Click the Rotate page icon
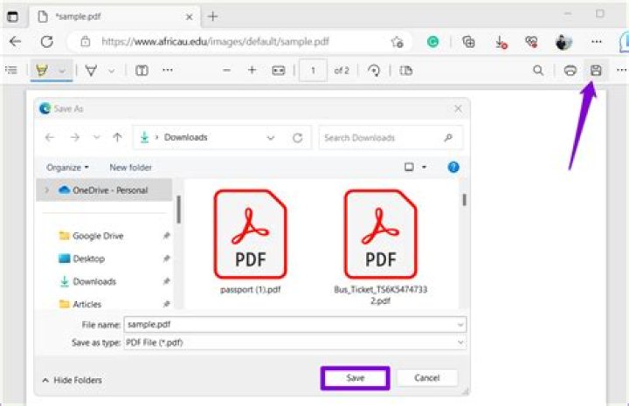 tap(374, 71)
